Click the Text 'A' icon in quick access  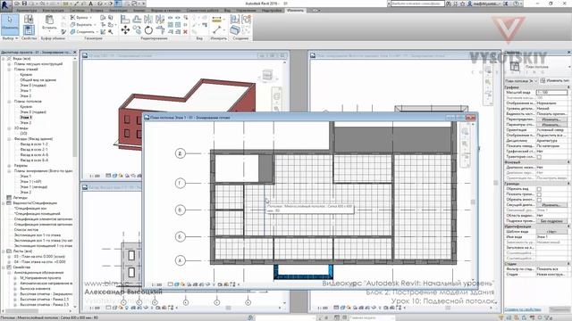90,4
